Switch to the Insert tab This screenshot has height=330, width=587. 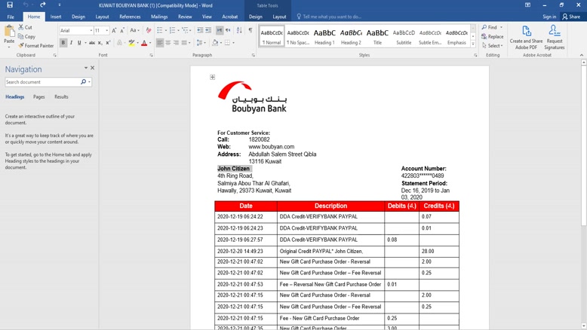[x=56, y=17]
